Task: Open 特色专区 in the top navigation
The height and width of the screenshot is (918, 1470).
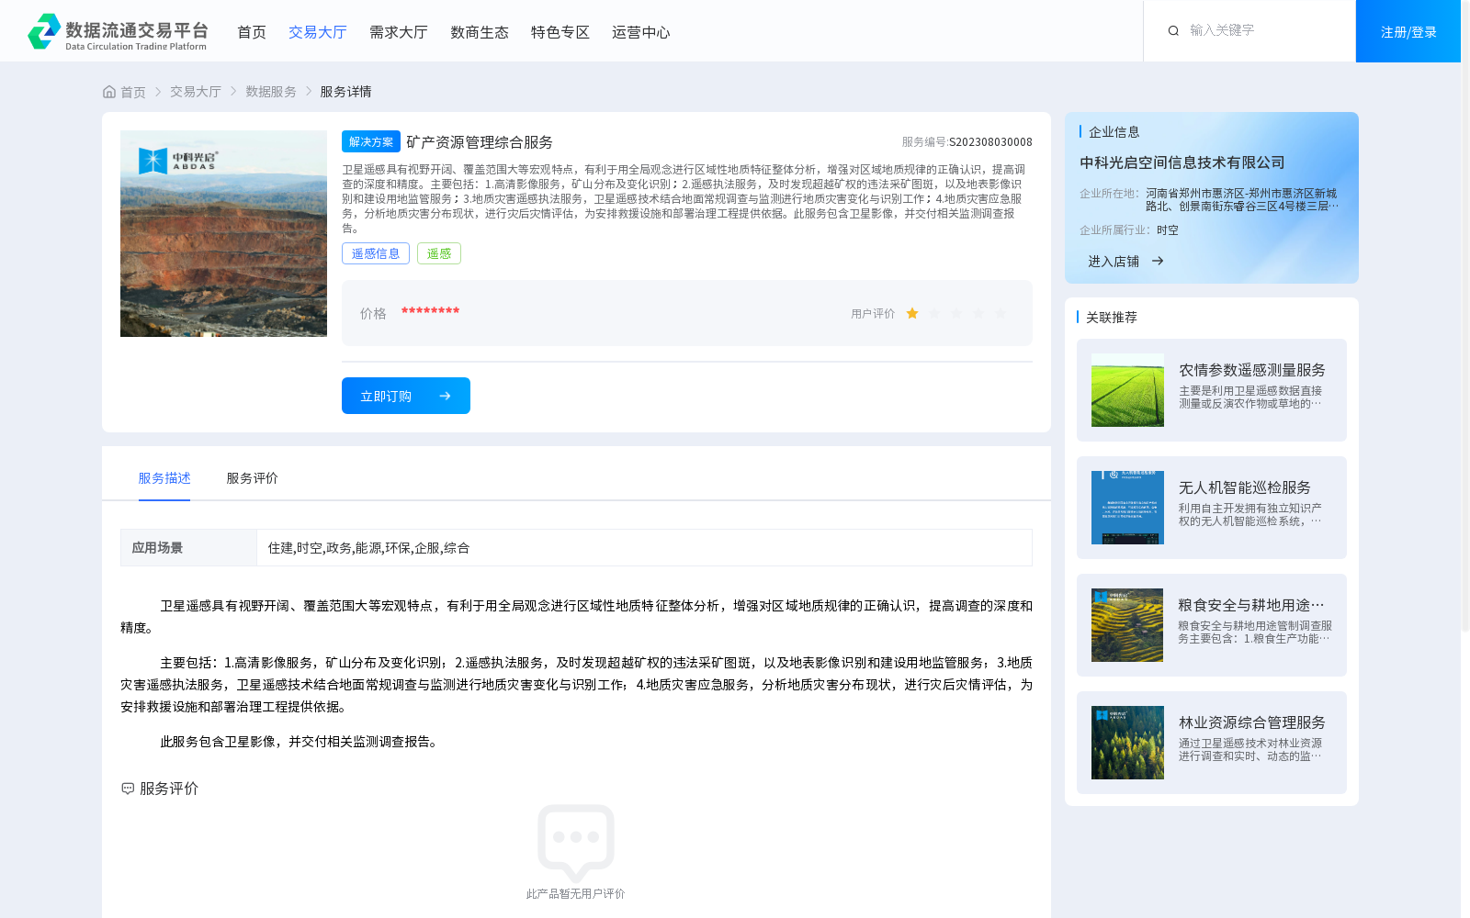Action: 560,32
